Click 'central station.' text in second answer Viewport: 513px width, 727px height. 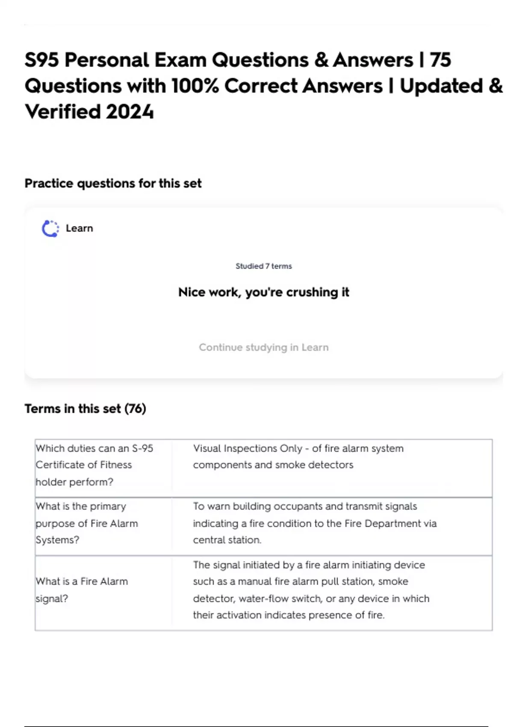pyautogui.click(x=227, y=540)
